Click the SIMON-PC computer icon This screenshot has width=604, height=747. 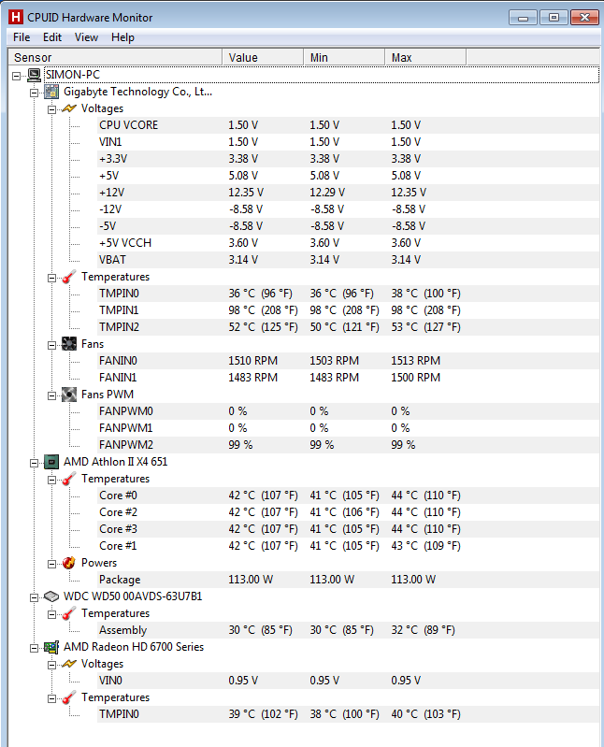pyautogui.click(x=34, y=75)
